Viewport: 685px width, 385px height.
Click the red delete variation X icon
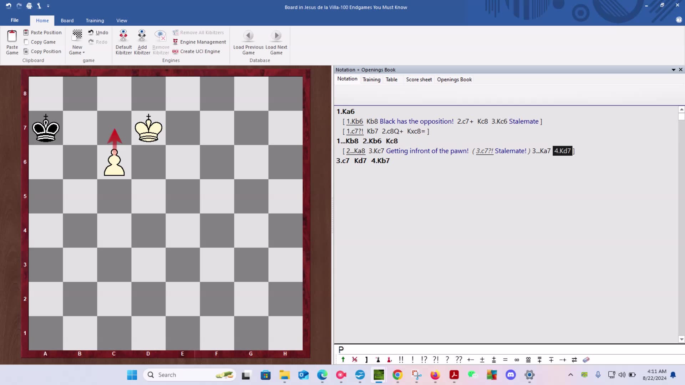(x=355, y=360)
